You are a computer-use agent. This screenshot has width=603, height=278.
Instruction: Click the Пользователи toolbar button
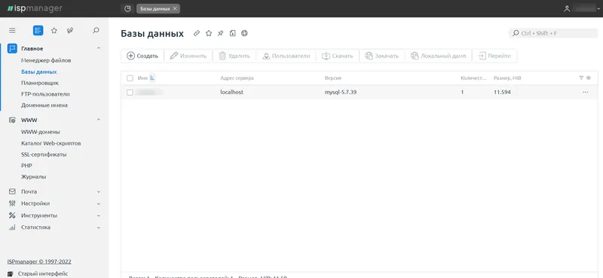[x=286, y=56]
